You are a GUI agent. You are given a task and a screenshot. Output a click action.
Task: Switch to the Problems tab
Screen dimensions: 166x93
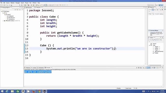tap(27, 68)
